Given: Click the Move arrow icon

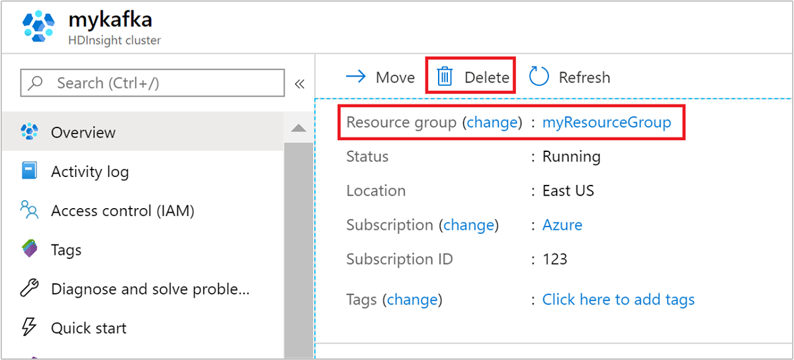Looking at the screenshot, I should coord(356,77).
